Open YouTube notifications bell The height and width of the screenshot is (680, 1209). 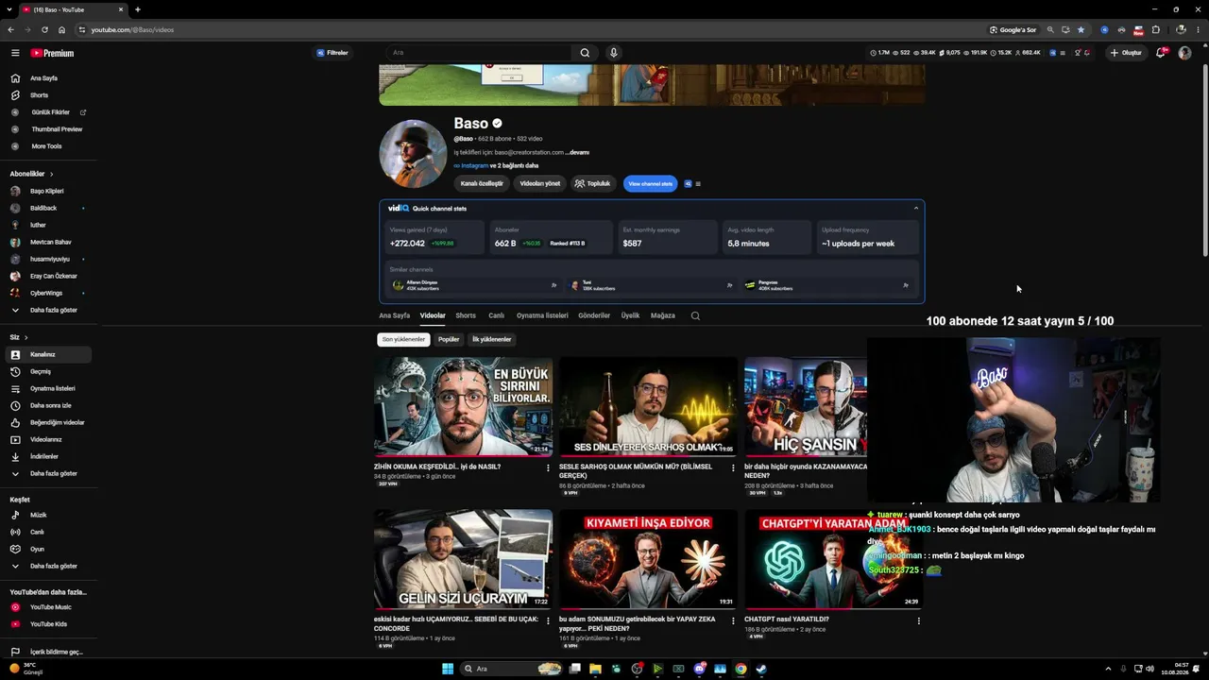[x=1161, y=53]
